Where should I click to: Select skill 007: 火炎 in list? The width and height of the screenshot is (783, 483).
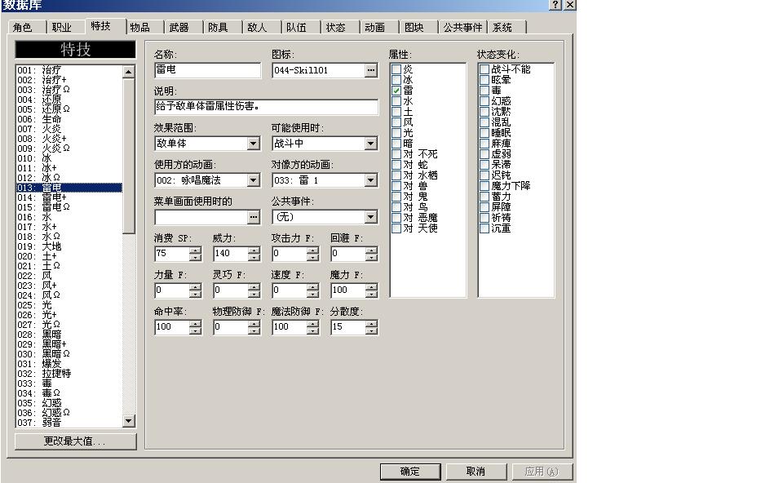[x=69, y=129]
